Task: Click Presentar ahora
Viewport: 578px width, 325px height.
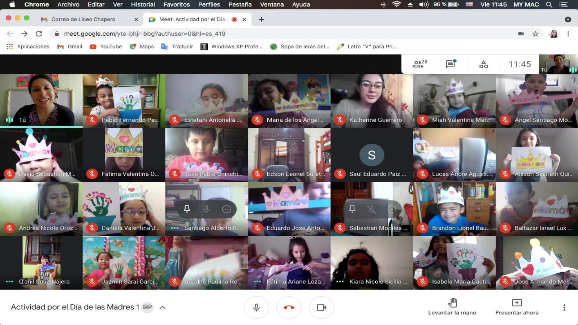Action: pyautogui.click(x=517, y=307)
